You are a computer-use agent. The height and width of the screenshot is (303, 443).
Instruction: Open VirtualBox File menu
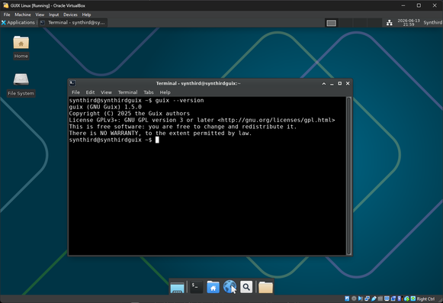pyautogui.click(x=7, y=15)
